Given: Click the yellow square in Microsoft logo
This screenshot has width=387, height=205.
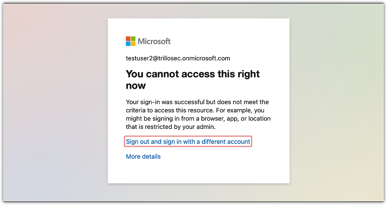Looking at the screenshot, I should 133,44.
